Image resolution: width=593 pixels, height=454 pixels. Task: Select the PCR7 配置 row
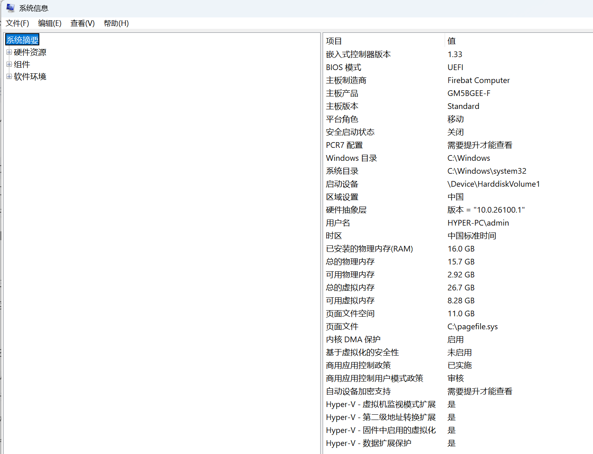pos(458,145)
